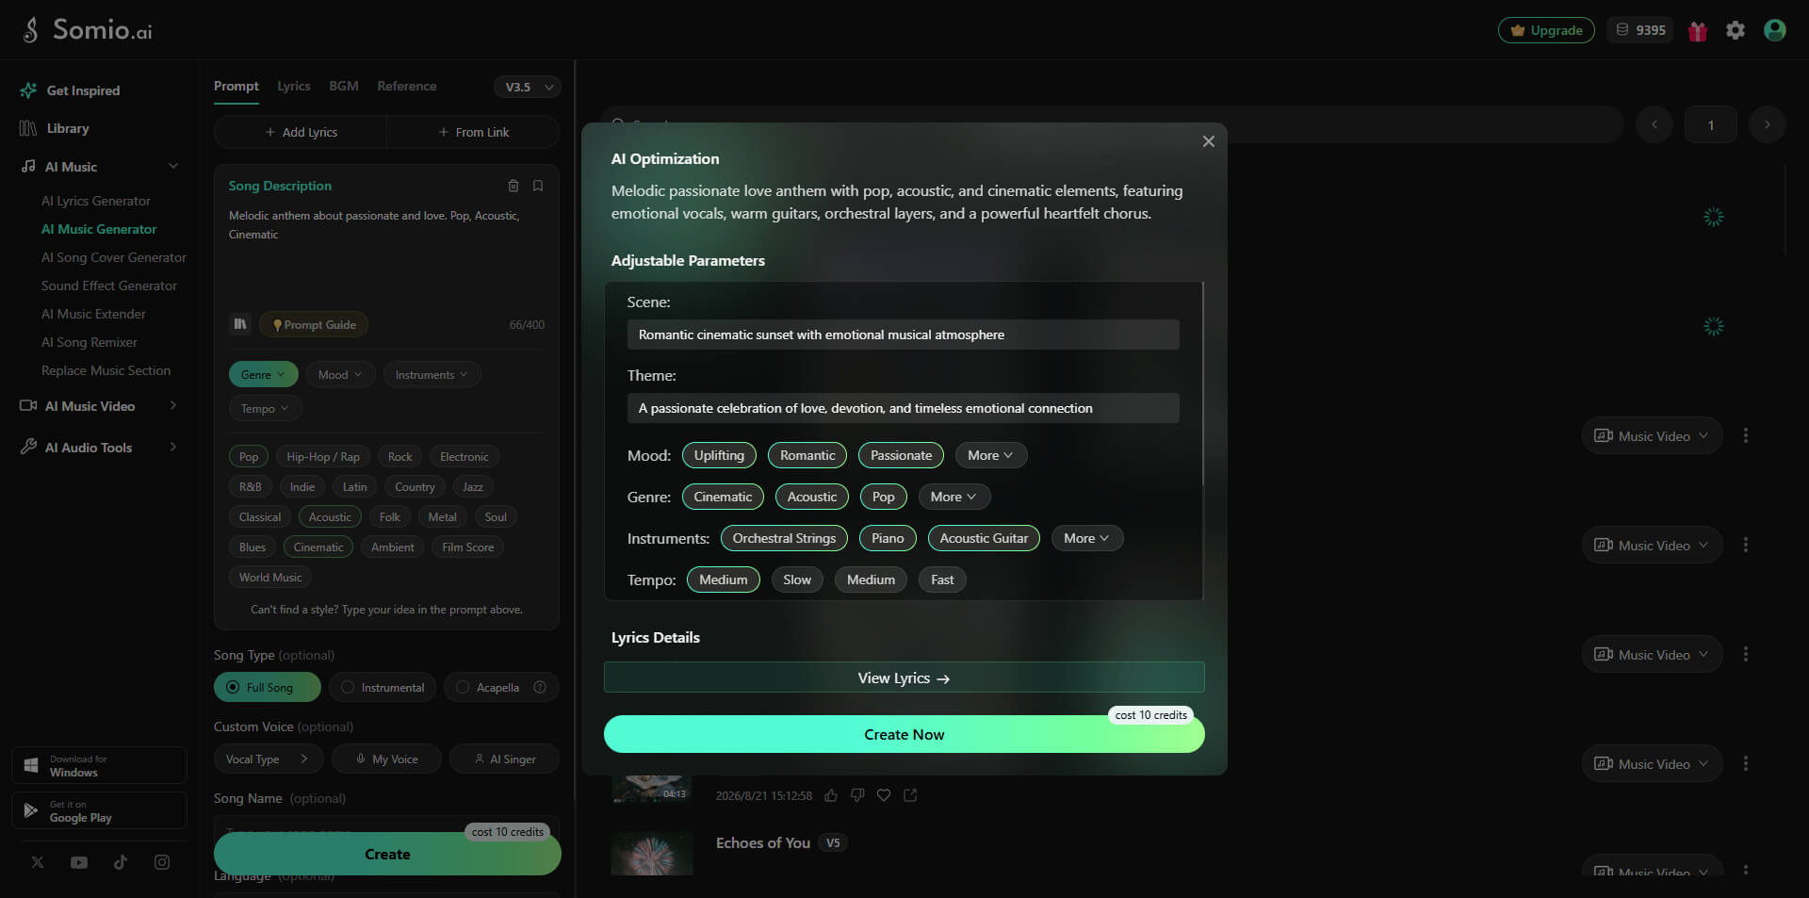Open the prompt library icon beside Prompt Guide

pos(240,324)
